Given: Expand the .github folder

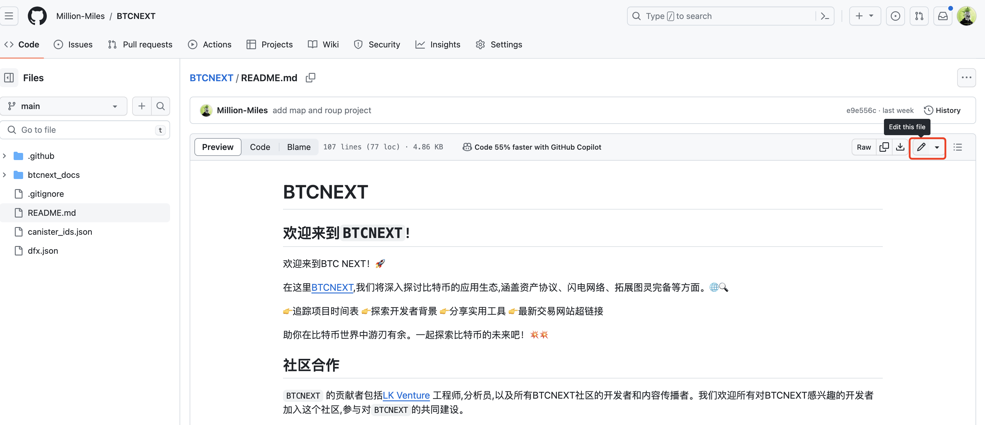Looking at the screenshot, I should [4, 156].
